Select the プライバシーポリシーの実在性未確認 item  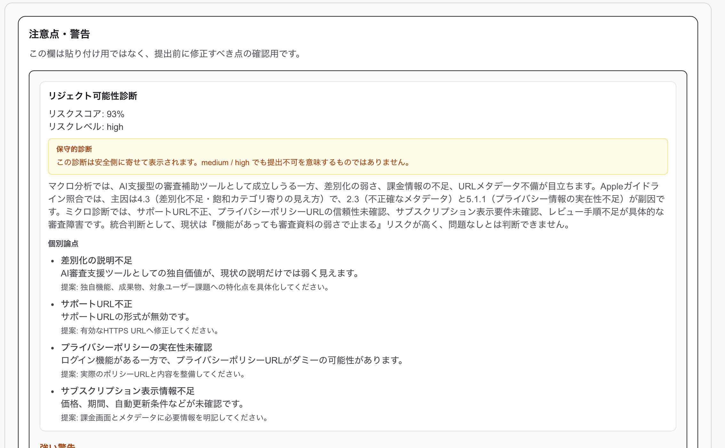coord(137,347)
